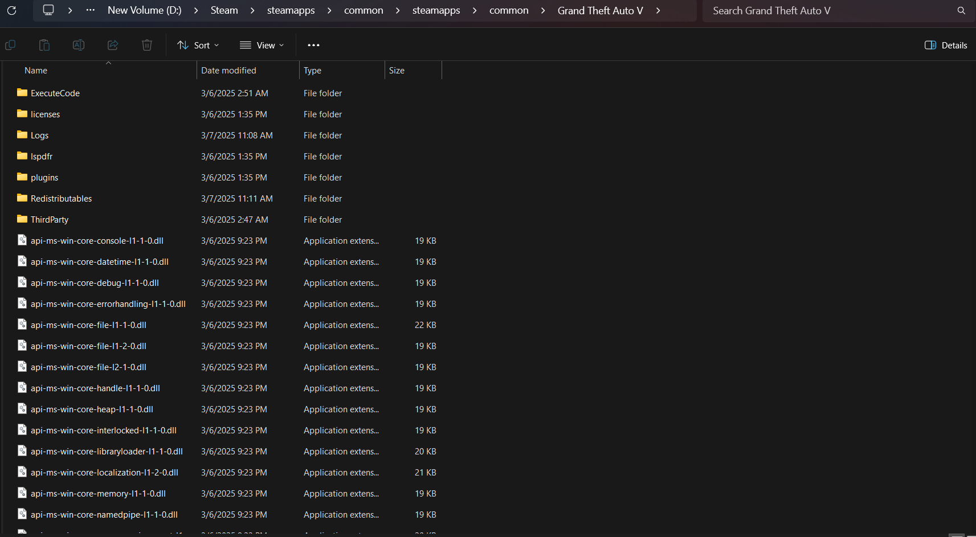Click in Search Grand Theft Auto V field
976x537 pixels.
(x=826, y=11)
